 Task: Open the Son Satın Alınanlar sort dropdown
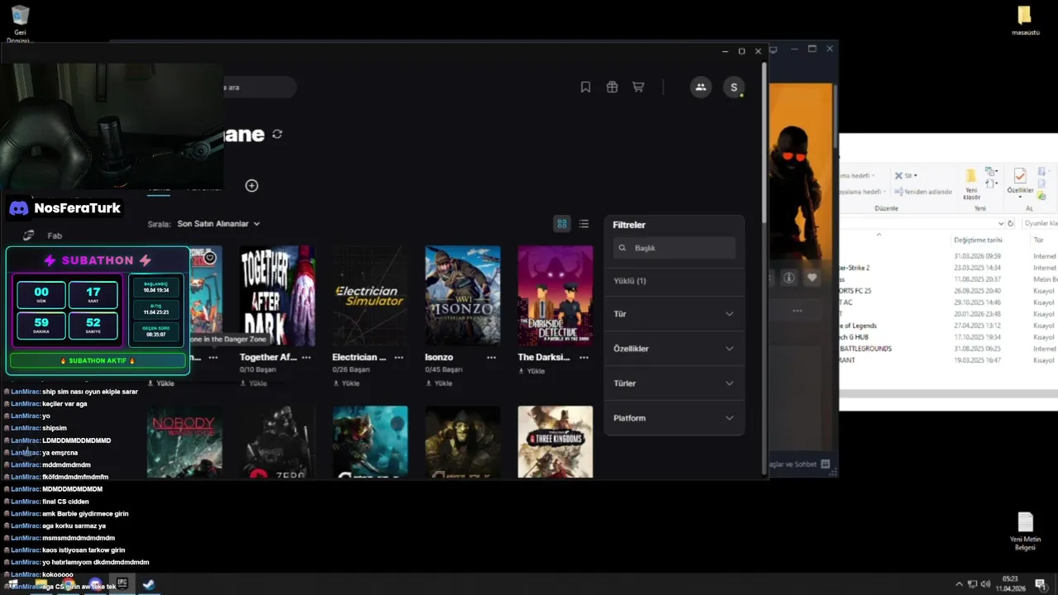[x=218, y=224]
